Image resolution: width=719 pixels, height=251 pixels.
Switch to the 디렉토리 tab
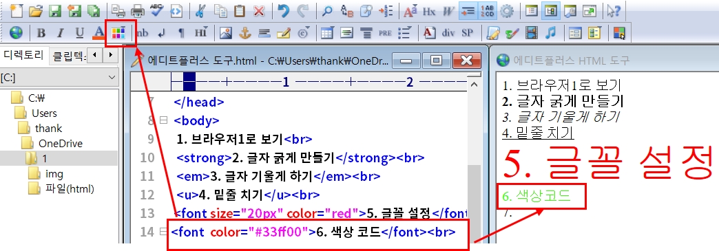[23, 56]
